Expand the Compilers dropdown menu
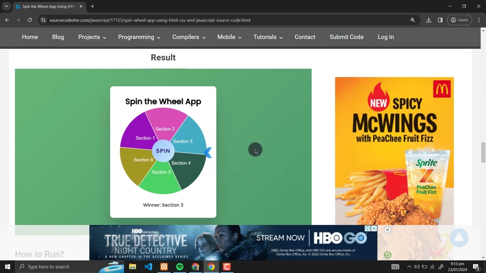The image size is (486, 273). (x=189, y=37)
